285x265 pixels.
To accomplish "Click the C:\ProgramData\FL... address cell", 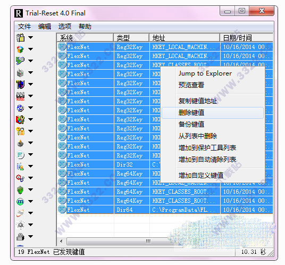I will (x=185, y=210).
